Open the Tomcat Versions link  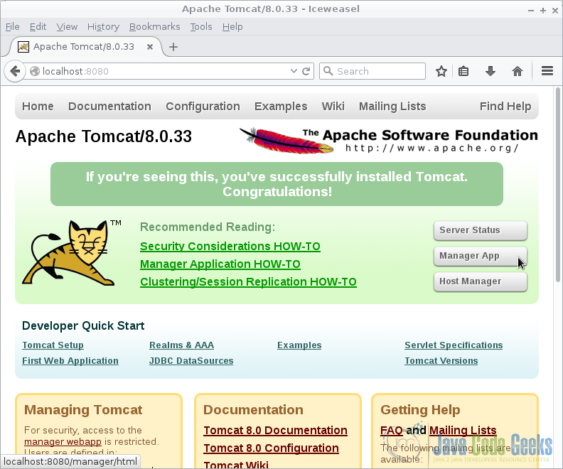pyautogui.click(x=441, y=360)
